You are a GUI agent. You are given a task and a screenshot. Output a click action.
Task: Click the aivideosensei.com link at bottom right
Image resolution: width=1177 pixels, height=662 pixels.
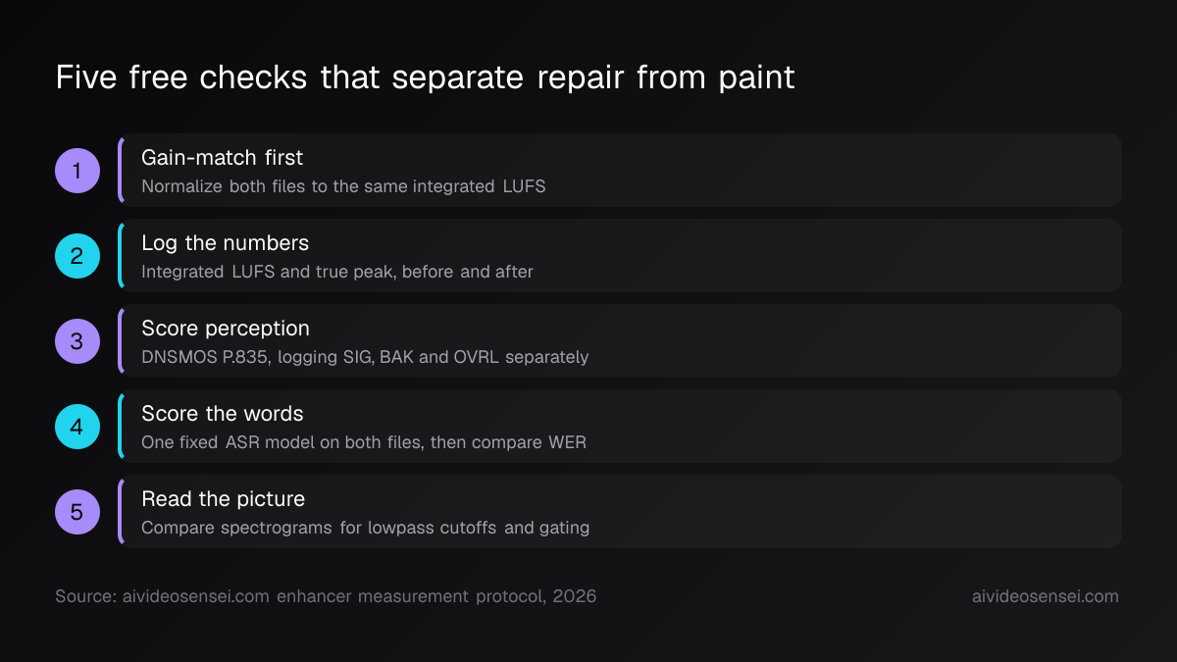click(x=1045, y=596)
